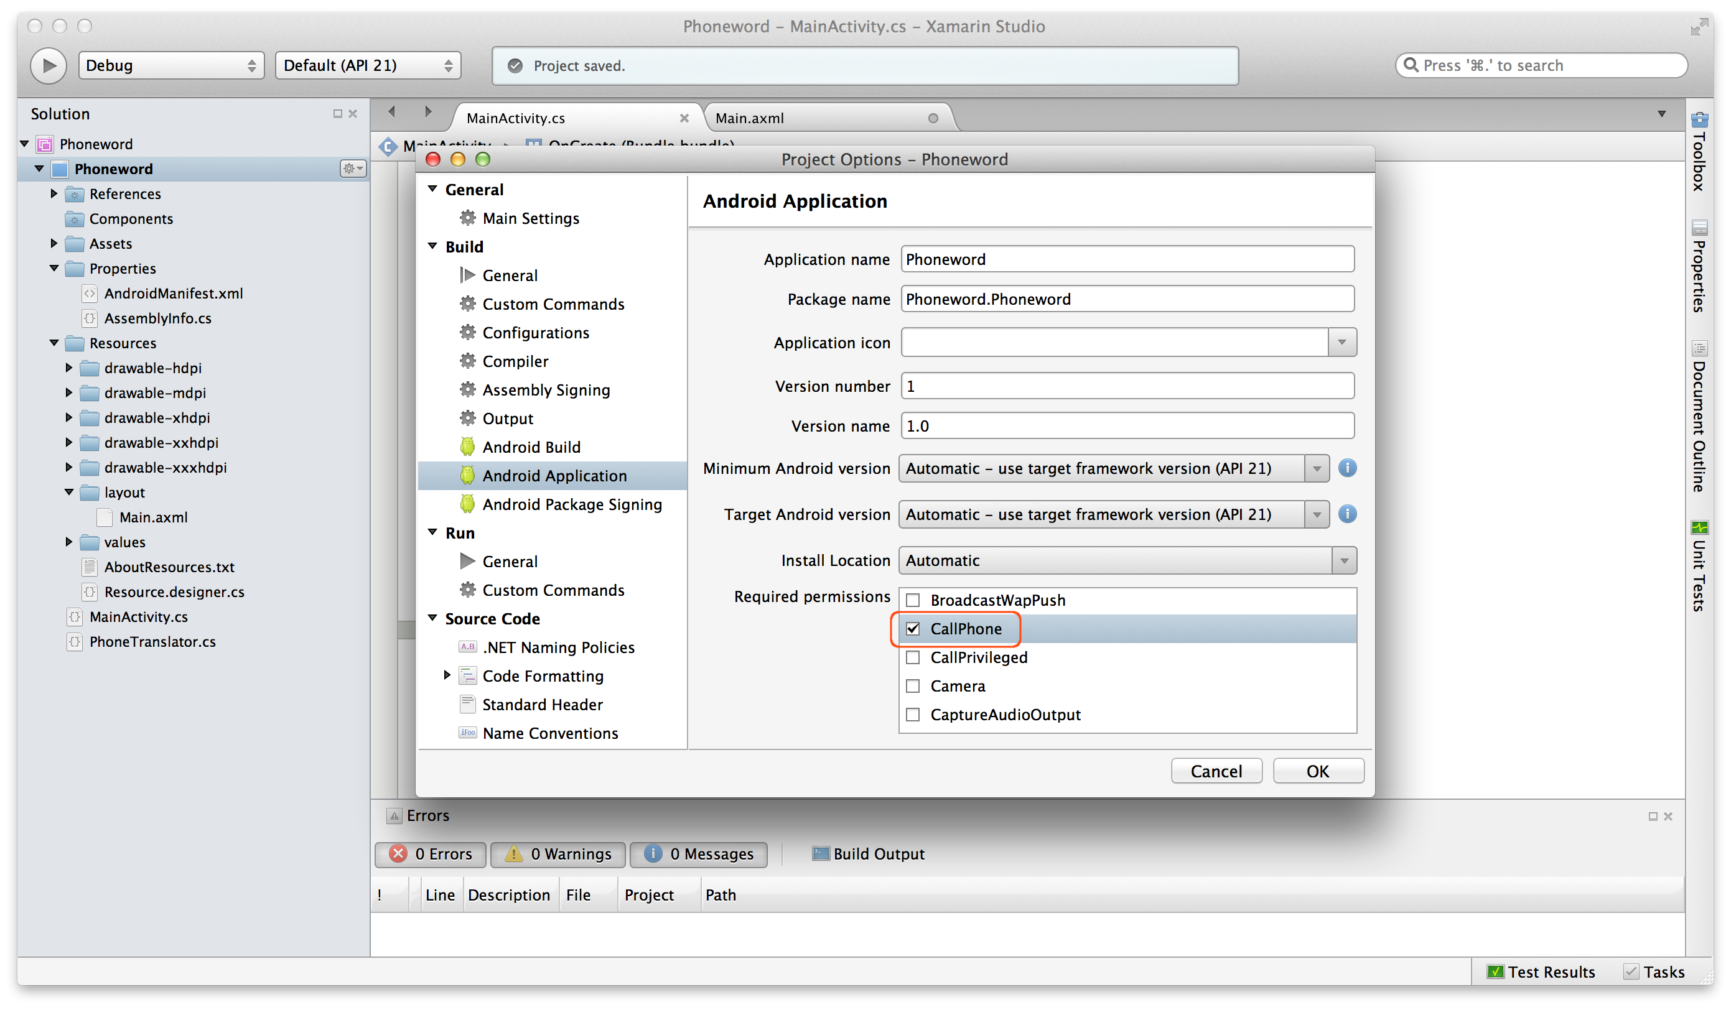Click the Run play button in toolbar
Image resolution: width=1731 pixels, height=1010 pixels.
point(48,66)
